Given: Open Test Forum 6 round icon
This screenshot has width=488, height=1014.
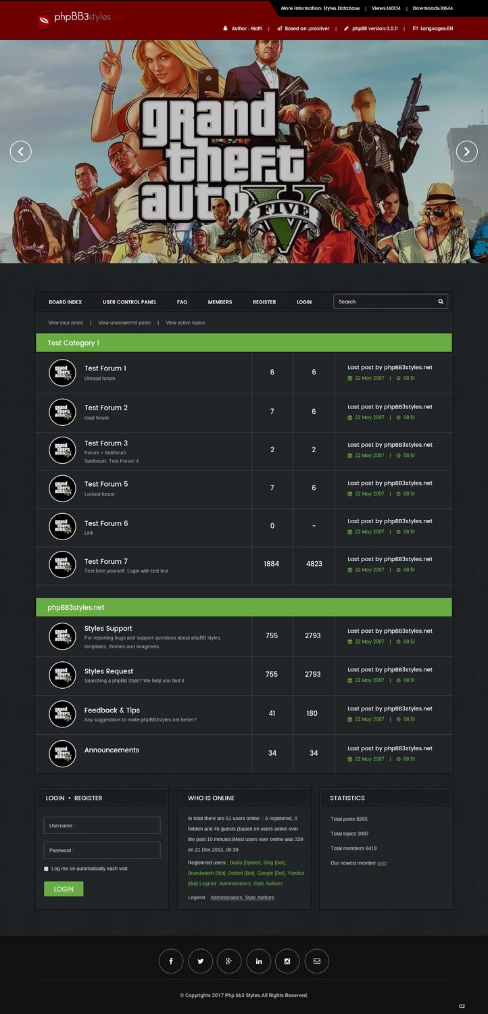Looking at the screenshot, I should point(63,527).
